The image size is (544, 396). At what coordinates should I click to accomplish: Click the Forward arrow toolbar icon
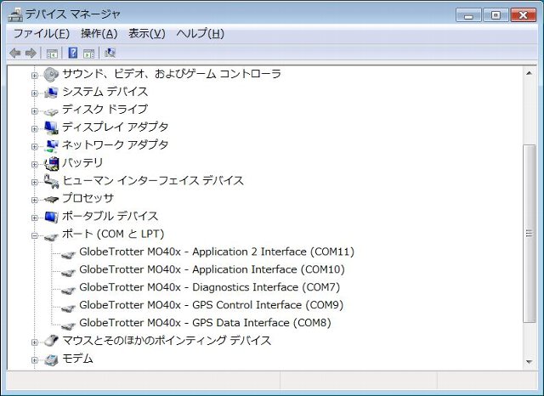coord(31,53)
